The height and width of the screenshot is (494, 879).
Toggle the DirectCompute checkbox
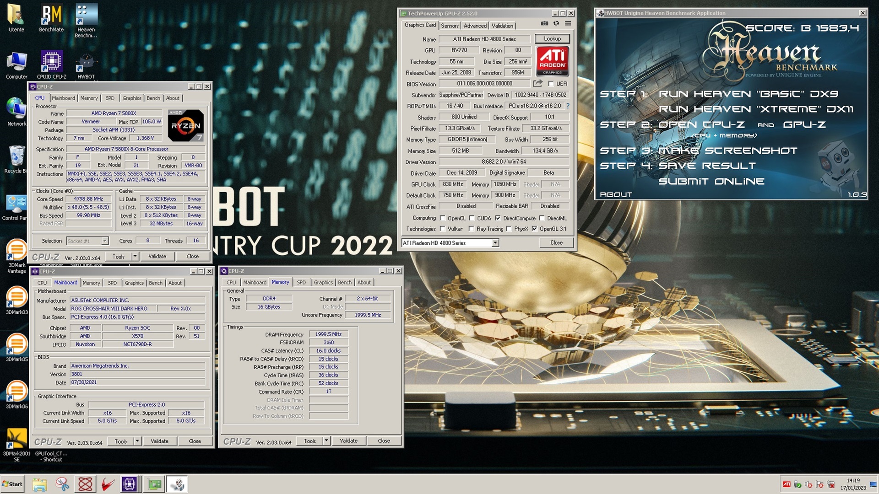[498, 218]
